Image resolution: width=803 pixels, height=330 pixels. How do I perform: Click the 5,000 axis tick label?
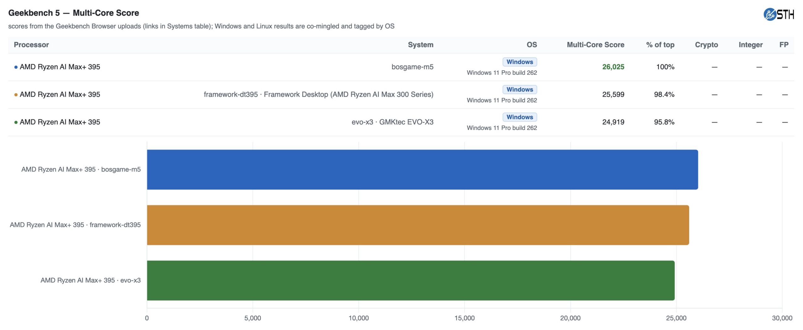(x=253, y=318)
